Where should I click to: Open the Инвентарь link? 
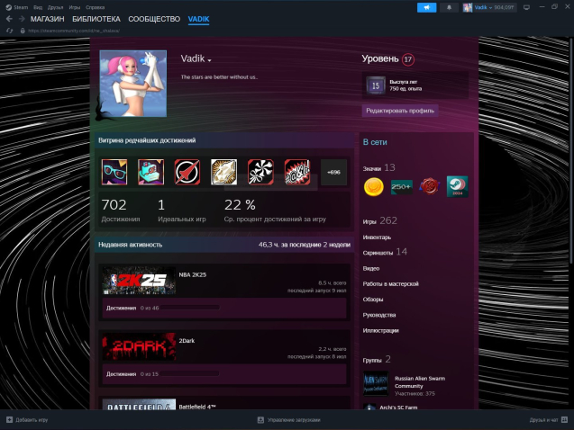click(x=377, y=237)
